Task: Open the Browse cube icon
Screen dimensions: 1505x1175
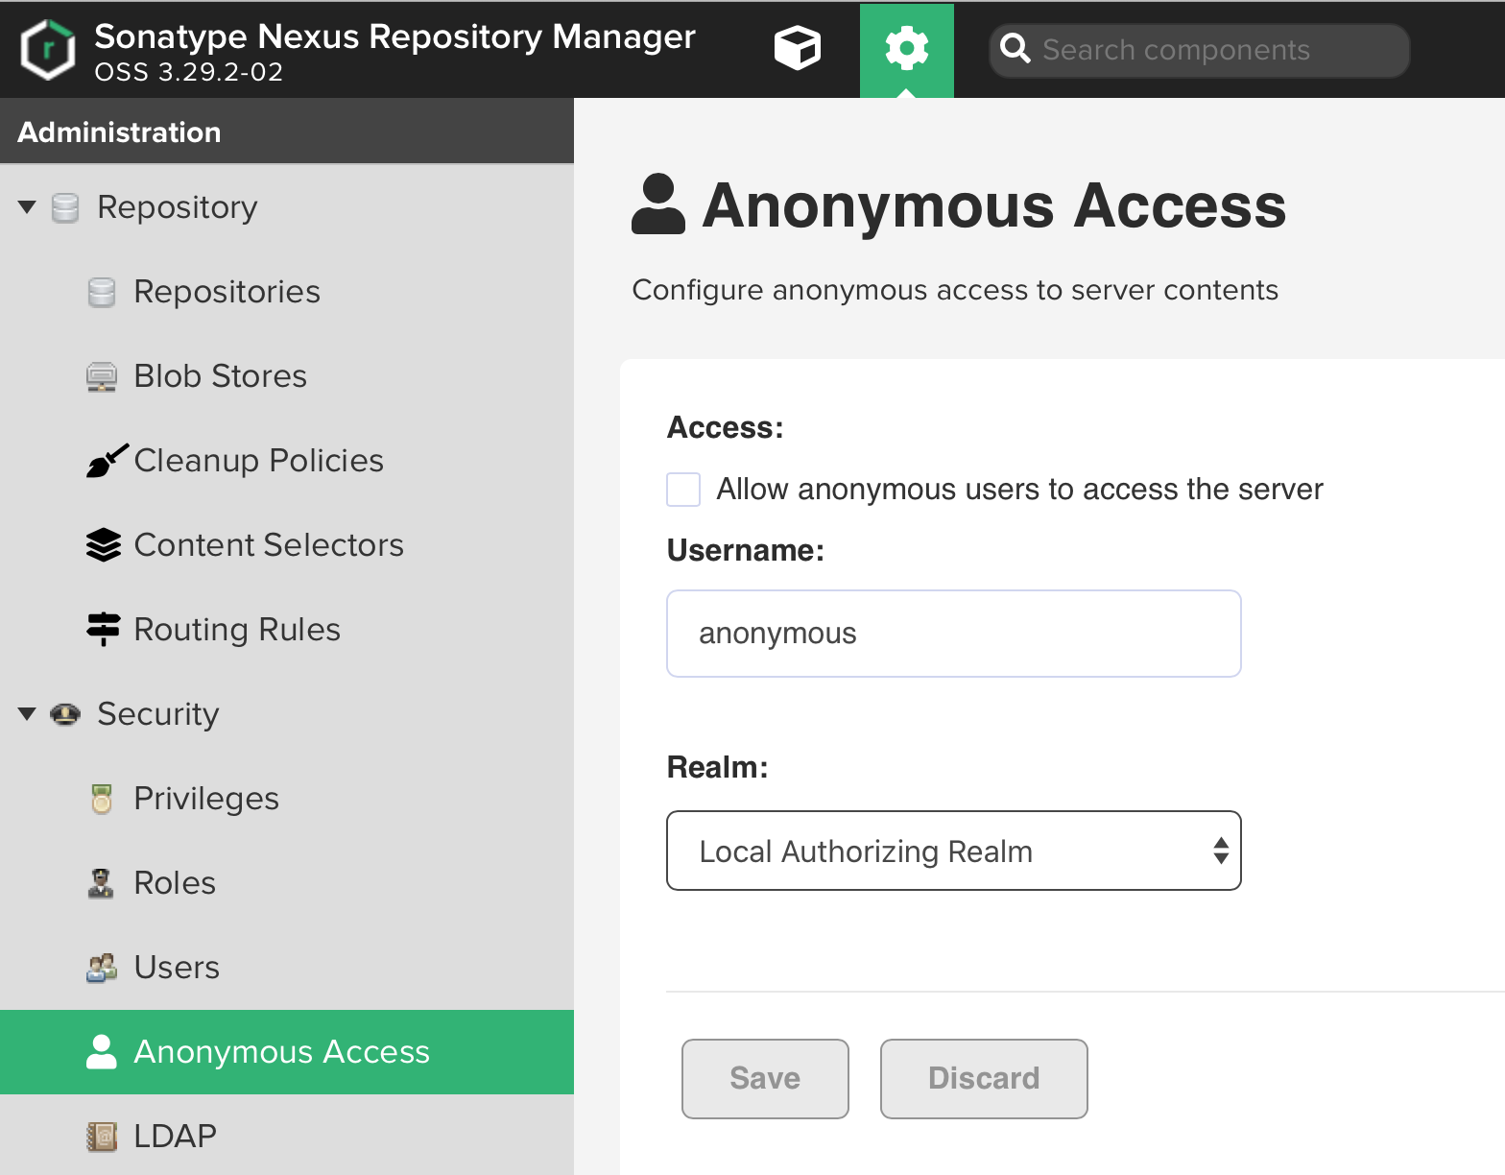Action: pos(798,49)
